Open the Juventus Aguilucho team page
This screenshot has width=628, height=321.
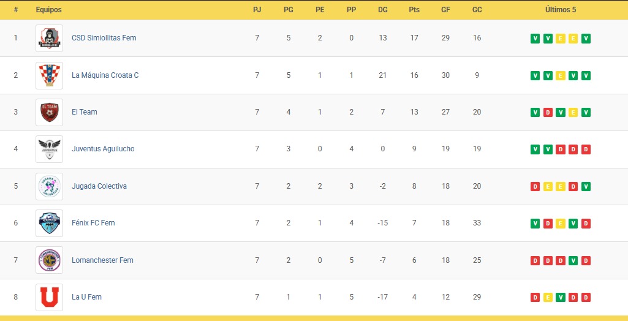pyautogui.click(x=103, y=149)
